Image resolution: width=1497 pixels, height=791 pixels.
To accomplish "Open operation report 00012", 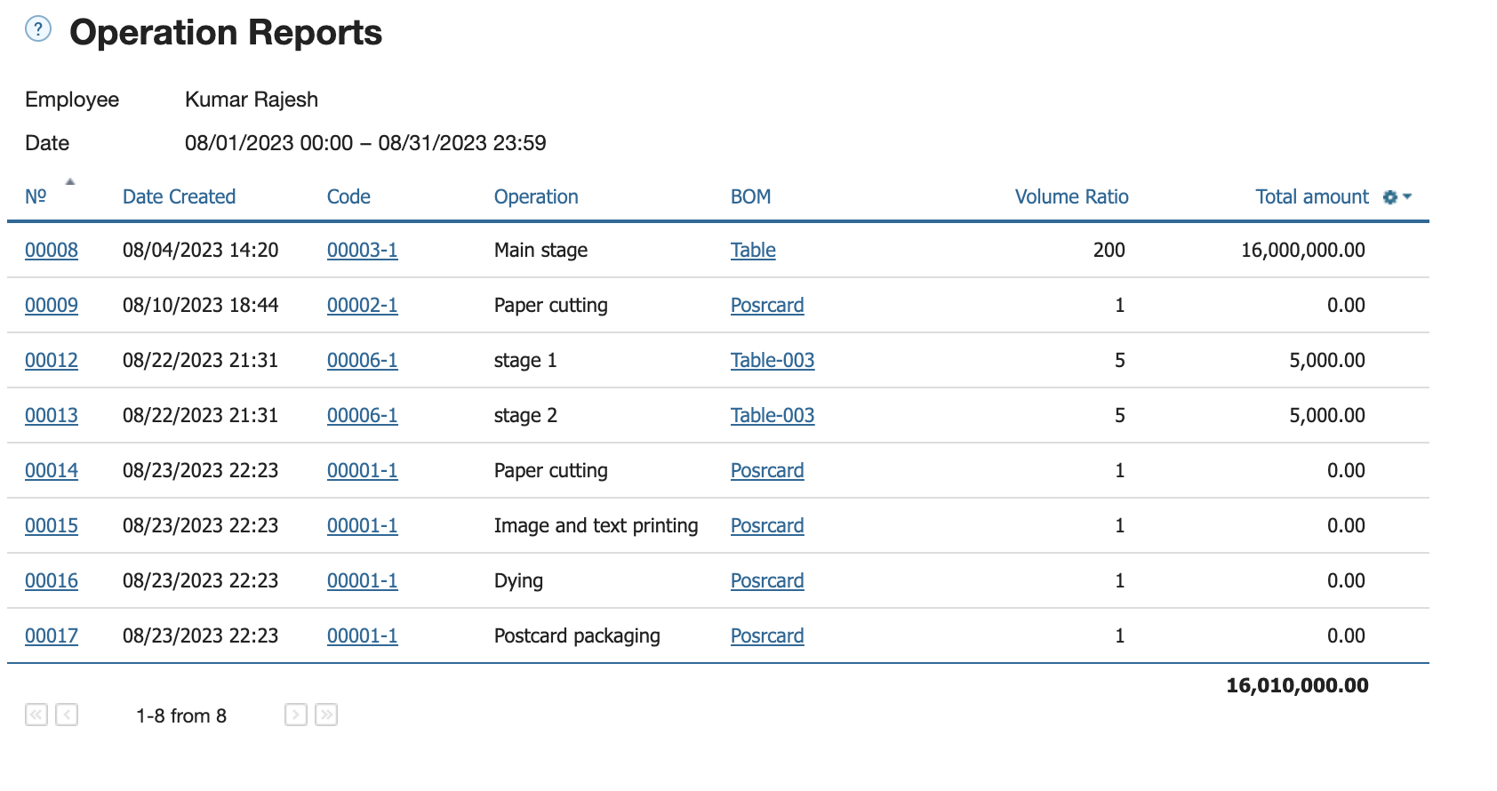I will (x=52, y=360).
